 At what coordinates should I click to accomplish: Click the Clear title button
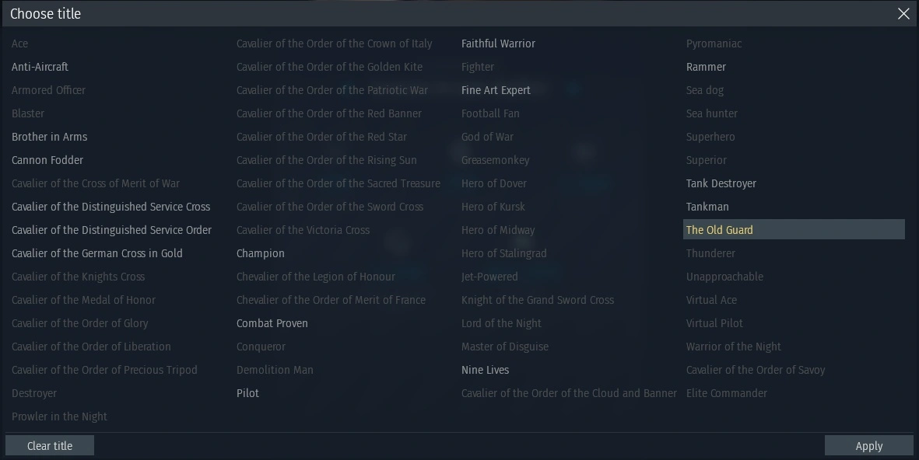click(50, 446)
